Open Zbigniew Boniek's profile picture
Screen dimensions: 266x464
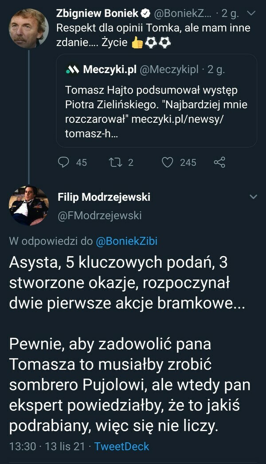click(x=29, y=28)
